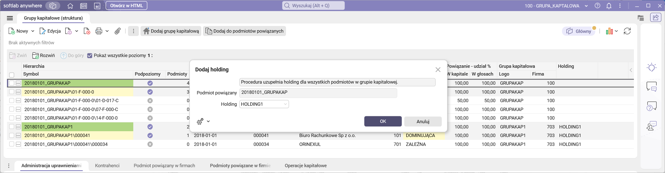This screenshot has height=173, width=665.
Task: Check the row 20180101_GRUPAKAP\01-F-000-0 checkbox
Action: point(12,92)
